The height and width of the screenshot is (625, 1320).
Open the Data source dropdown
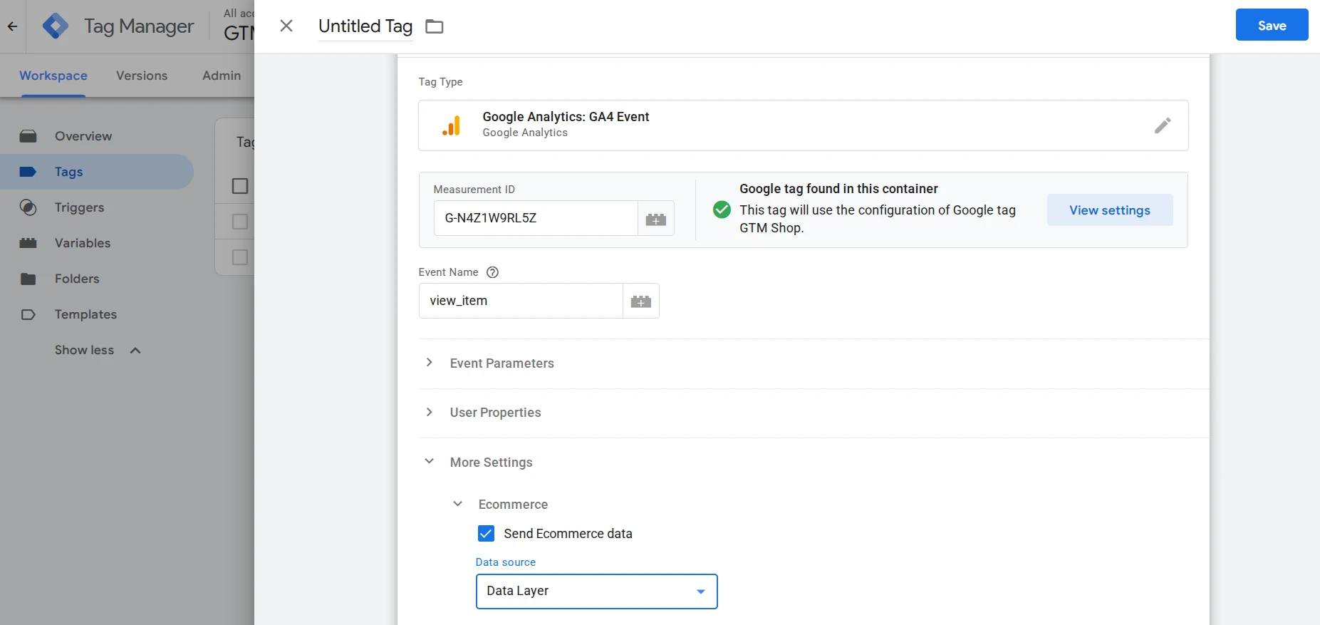click(x=596, y=592)
